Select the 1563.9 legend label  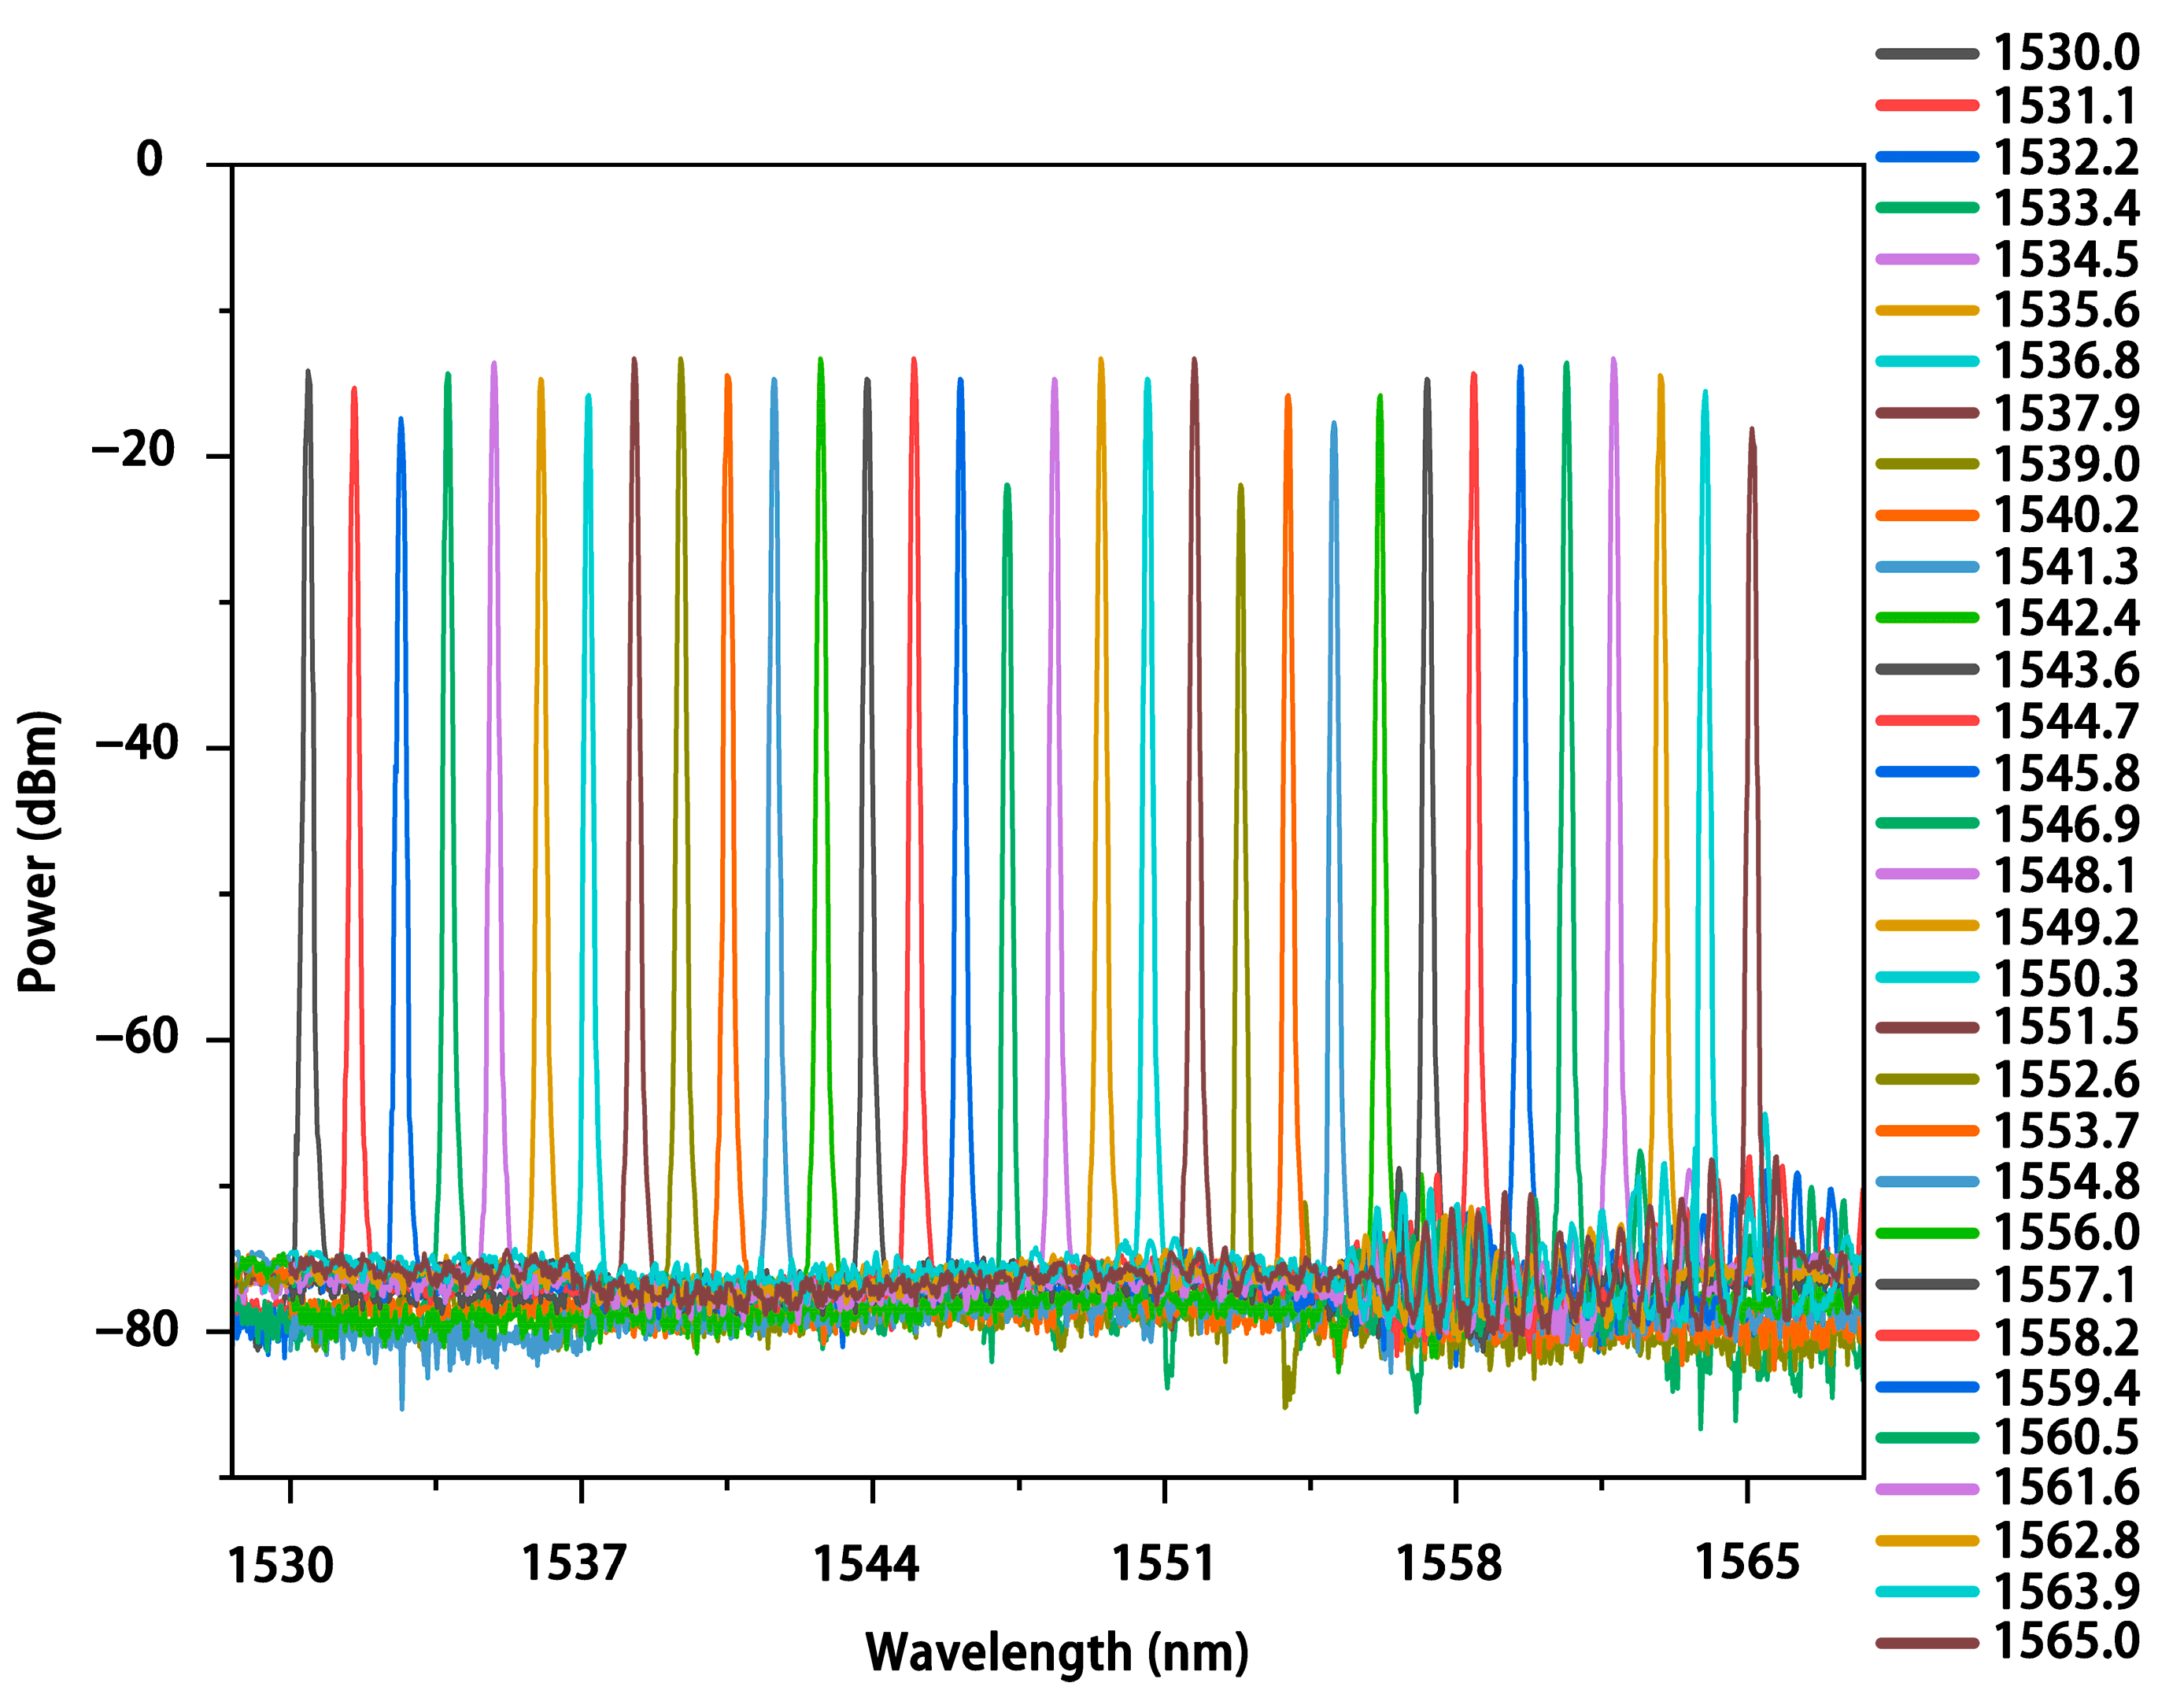click(x=2066, y=1592)
